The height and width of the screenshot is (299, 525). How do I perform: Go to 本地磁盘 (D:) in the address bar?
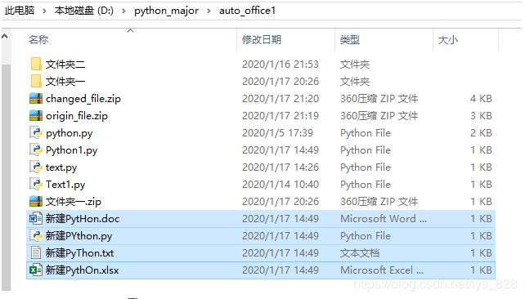[84, 11]
